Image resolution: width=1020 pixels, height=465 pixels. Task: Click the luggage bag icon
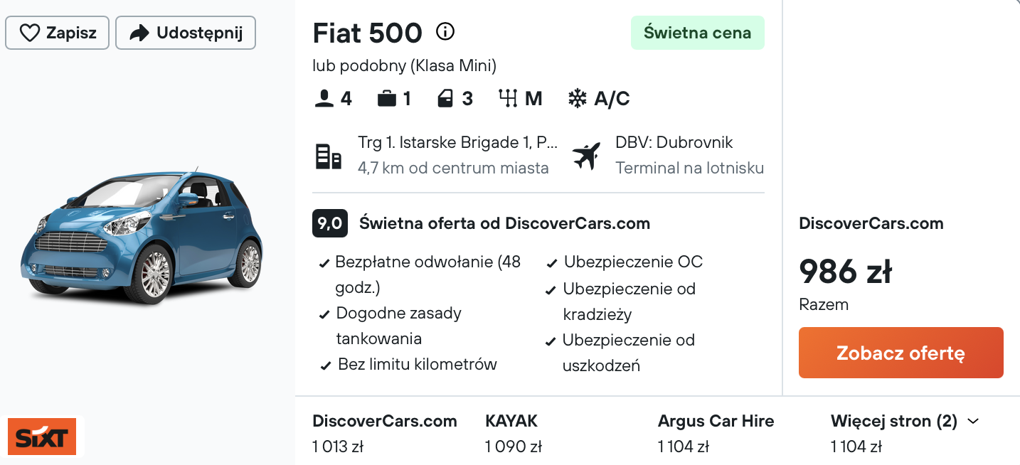pyautogui.click(x=387, y=98)
